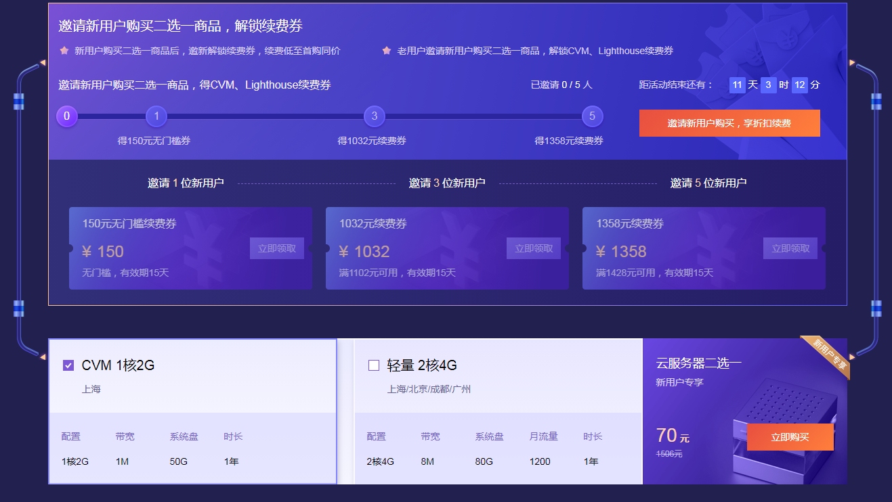Viewport: 892px width, 502px height.
Task: Open the CVM 1核2G product card title
Action: pos(118,365)
